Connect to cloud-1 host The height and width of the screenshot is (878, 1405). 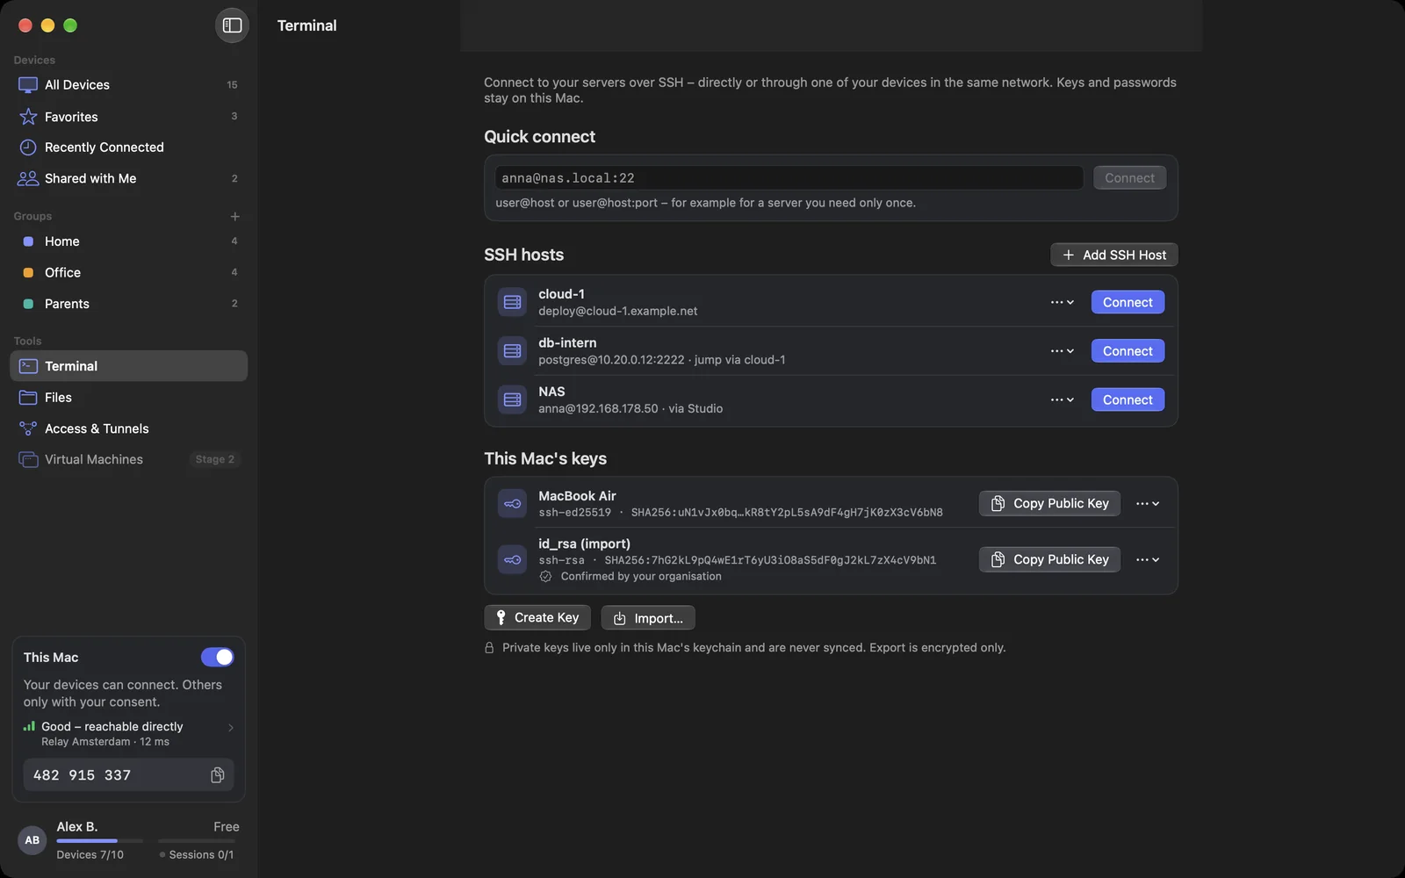coord(1128,302)
